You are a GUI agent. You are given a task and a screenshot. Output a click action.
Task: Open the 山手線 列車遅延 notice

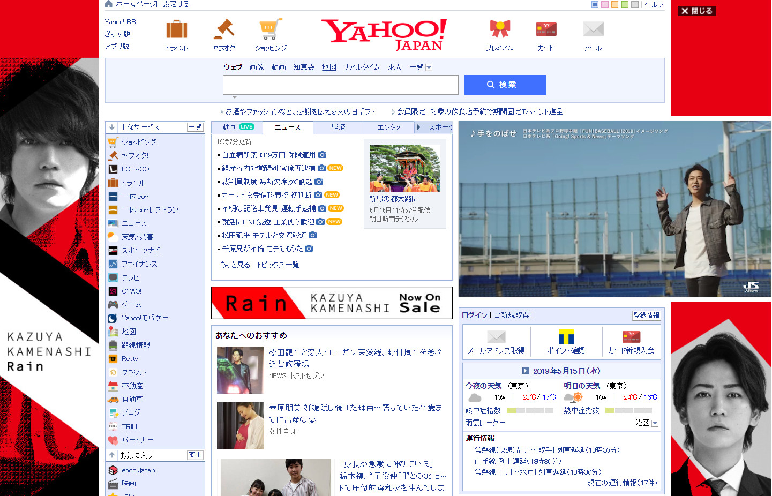click(x=518, y=461)
